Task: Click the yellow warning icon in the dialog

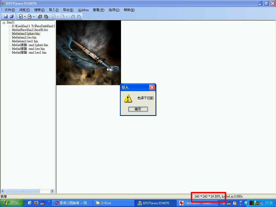Action: [x=128, y=98]
